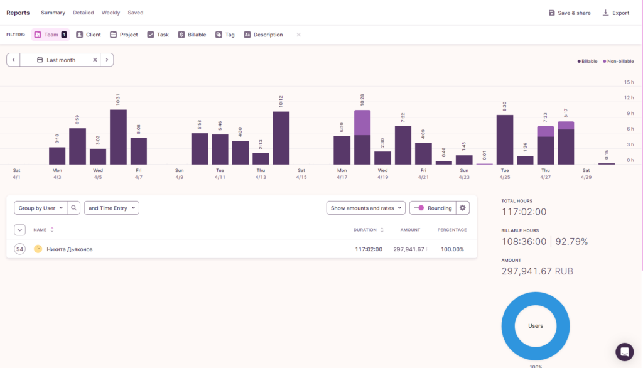Expand all rows with the header chevron
Image resolution: width=643 pixels, height=368 pixels.
coord(19,230)
